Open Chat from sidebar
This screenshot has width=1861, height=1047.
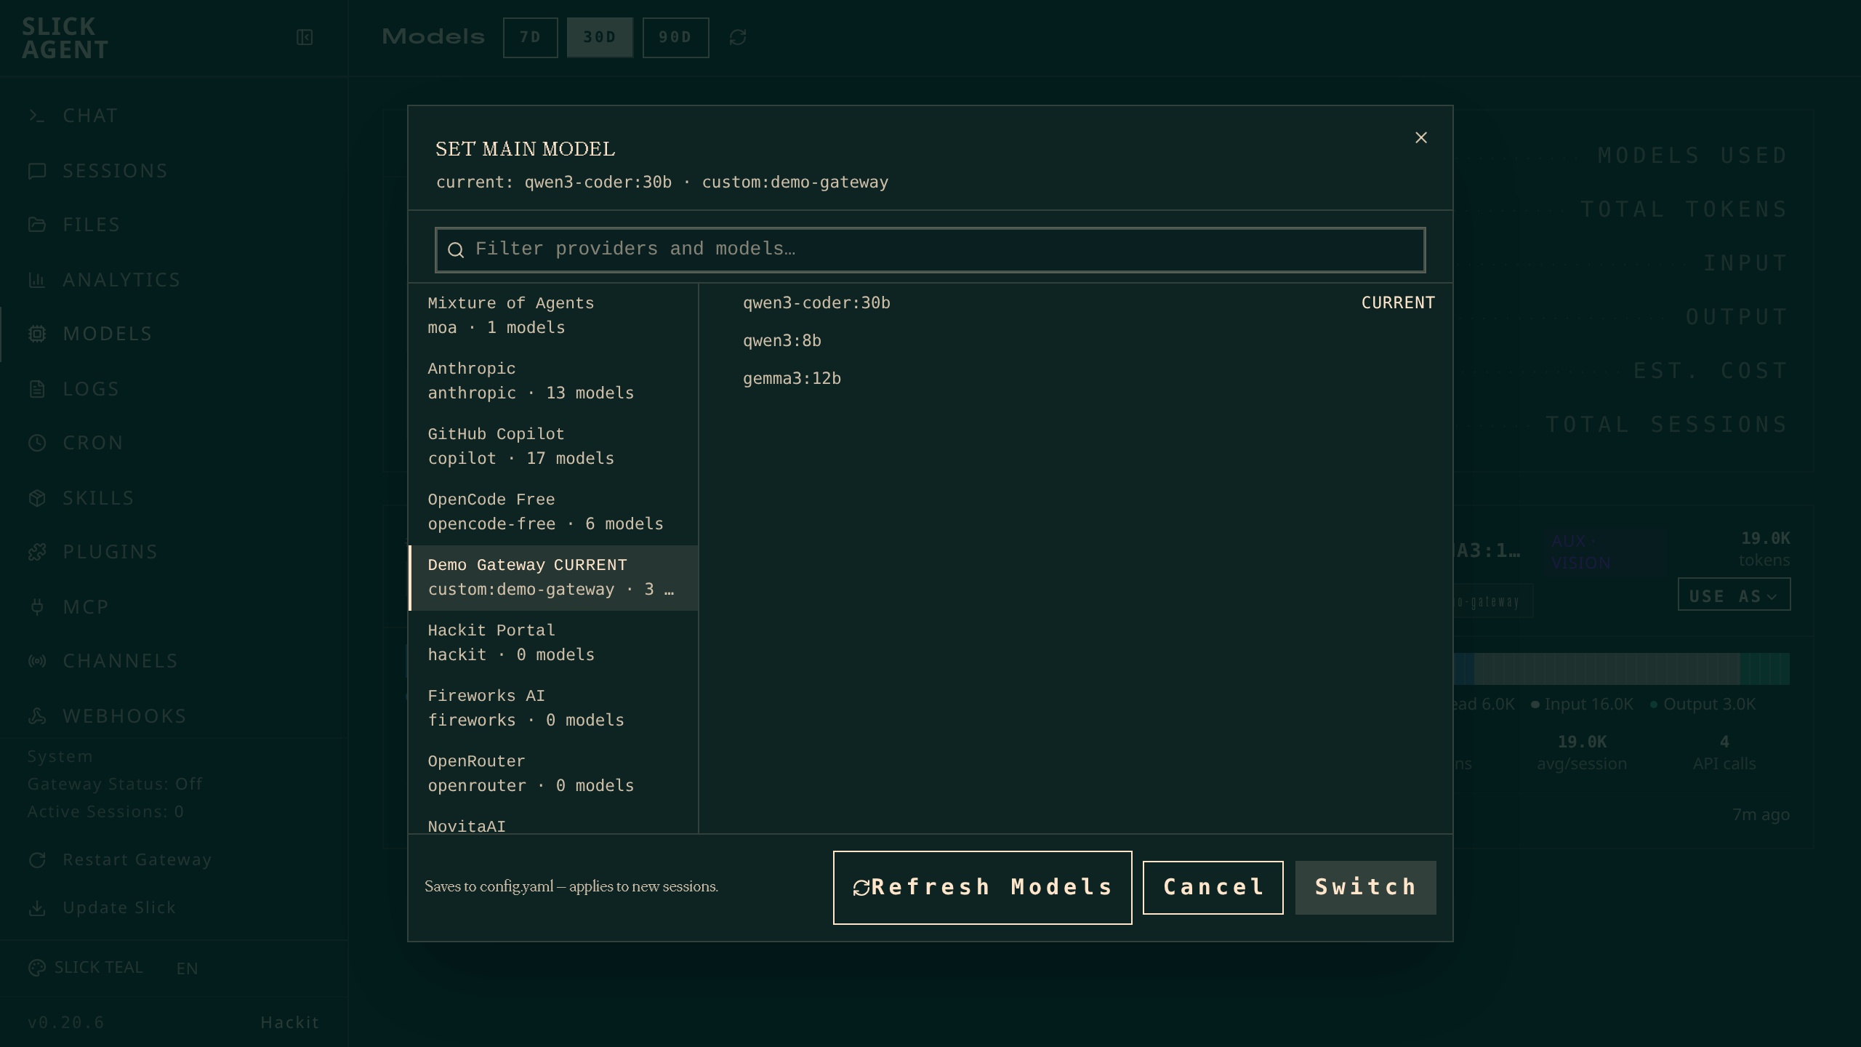point(173,116)
